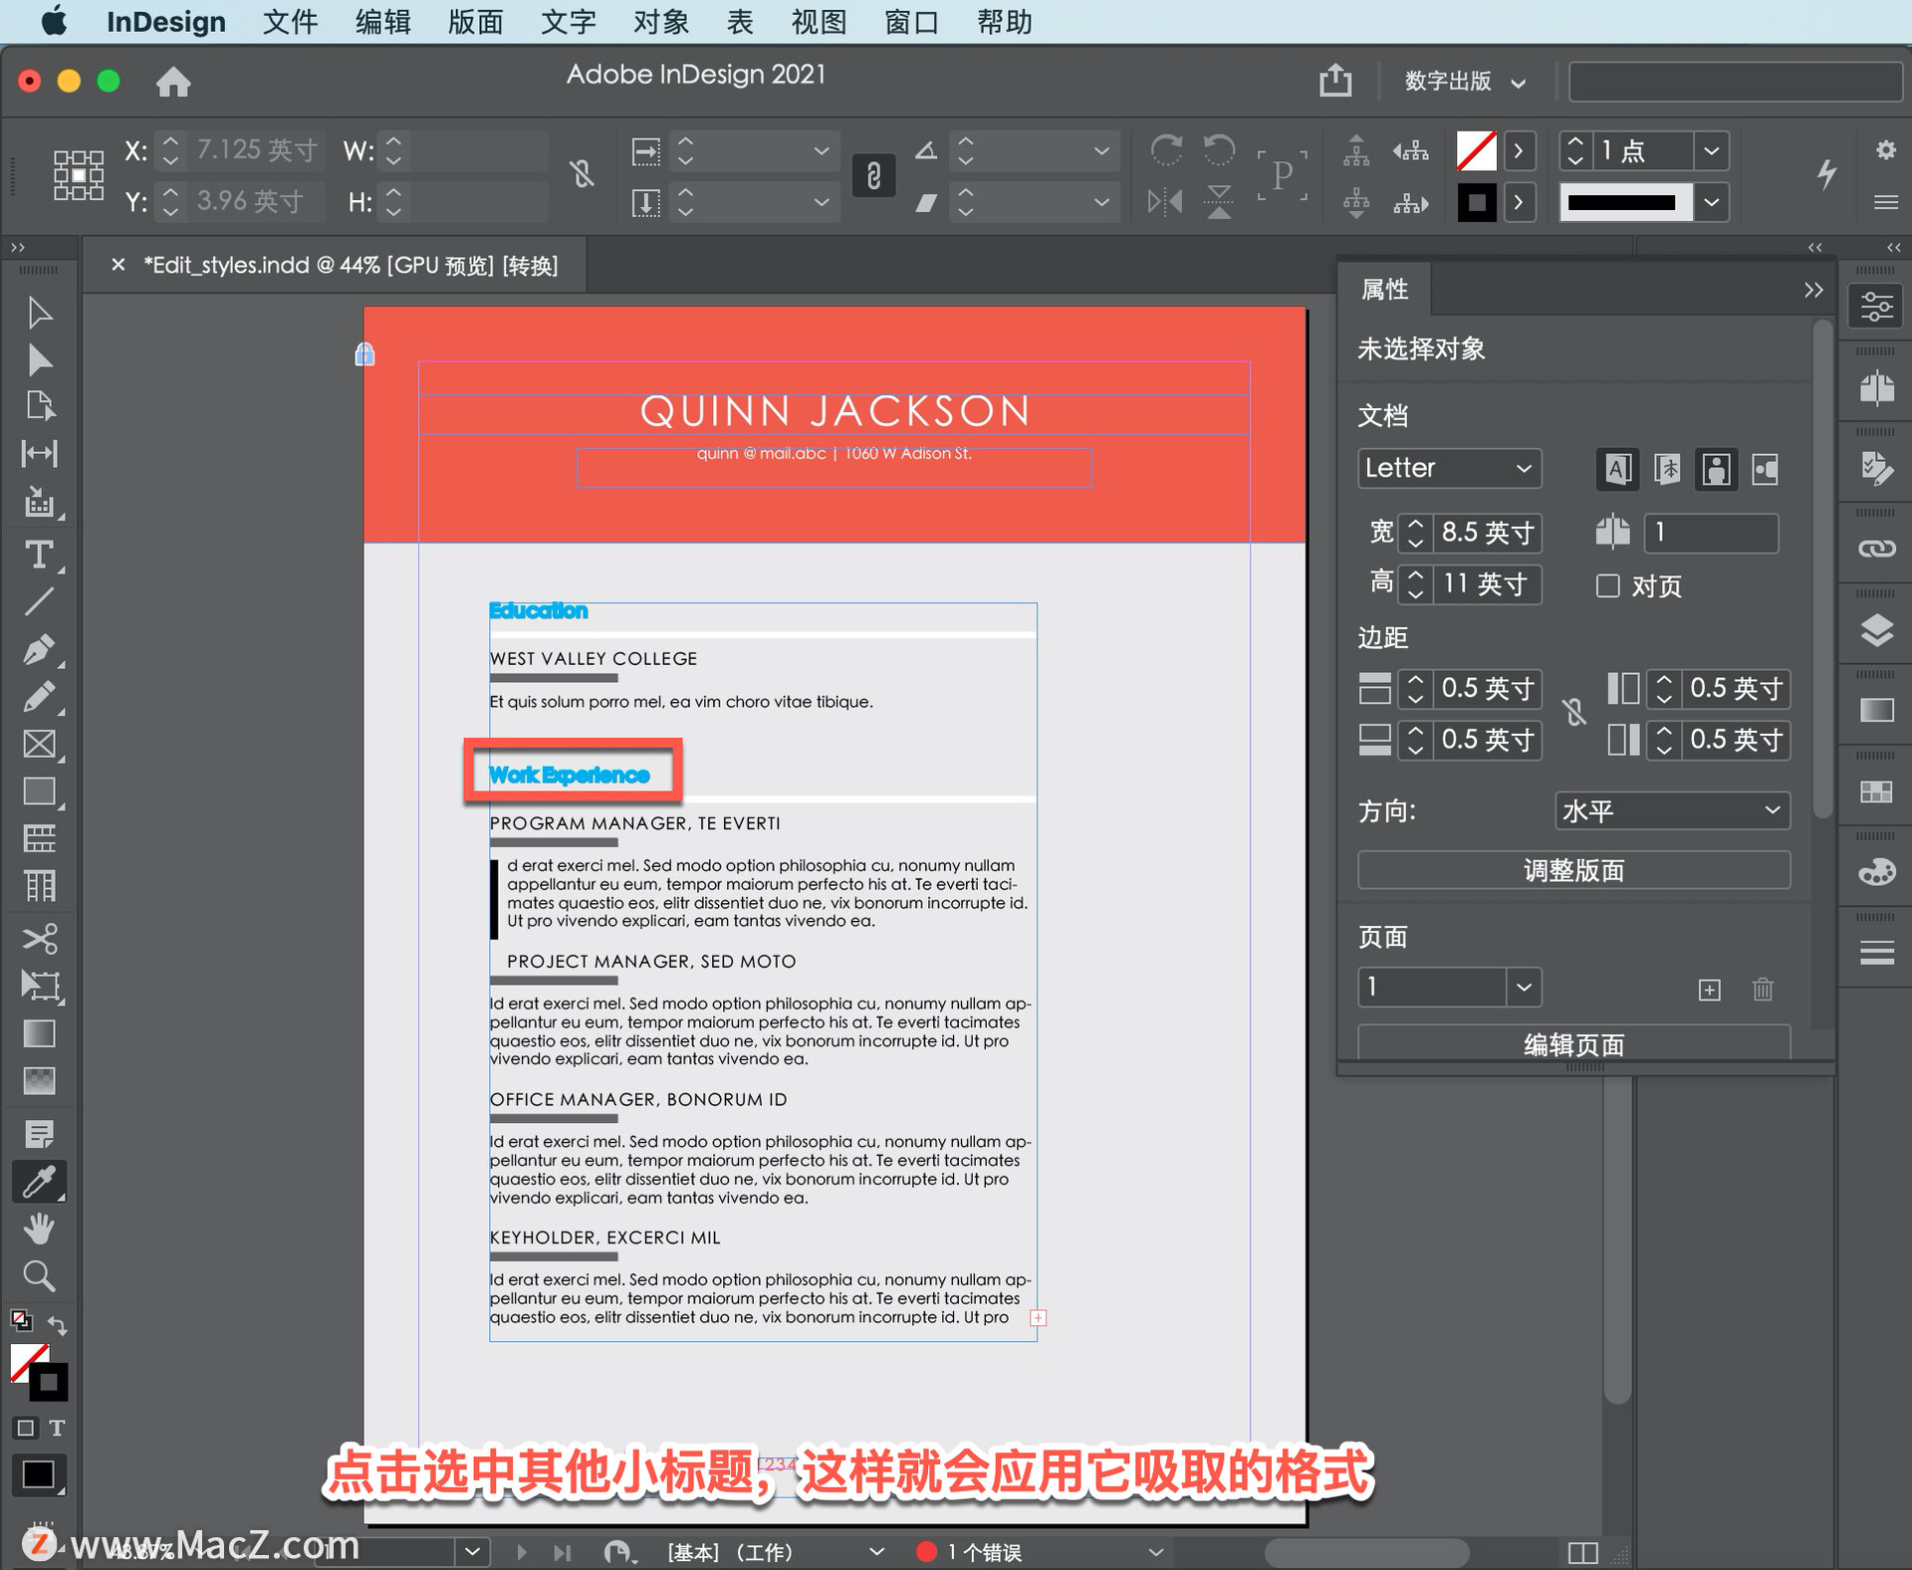Viewport: 1912px width, 1570px height.
Task: Select the Eyedropper tool
Action: [39, 1182]
